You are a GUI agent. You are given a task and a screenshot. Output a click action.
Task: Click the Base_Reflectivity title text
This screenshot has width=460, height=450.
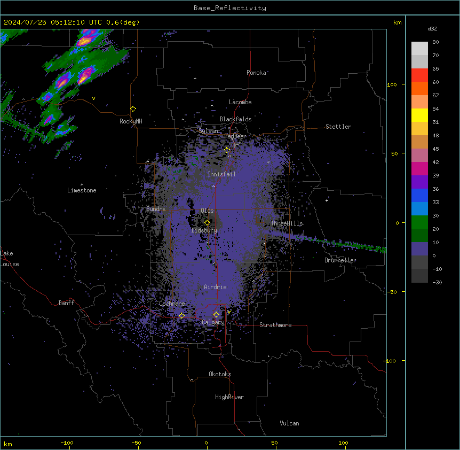click(x=230, y=8)
